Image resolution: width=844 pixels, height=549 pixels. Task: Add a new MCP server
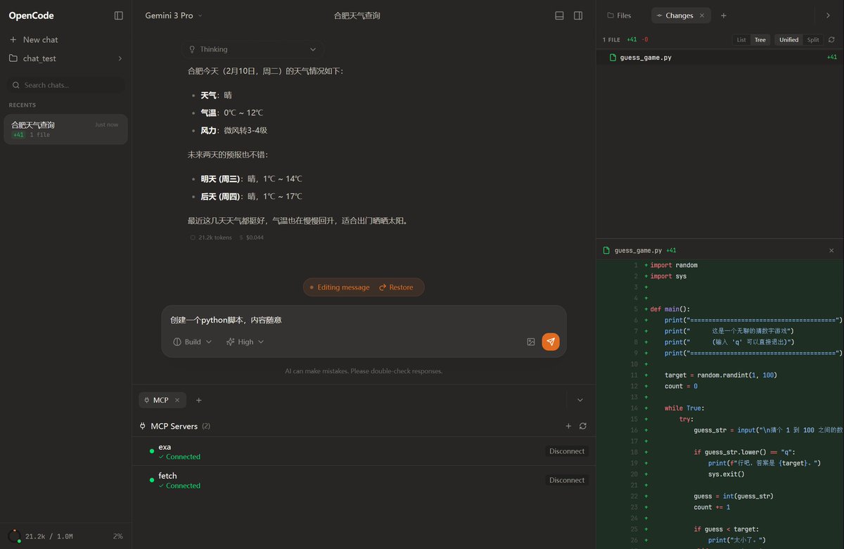pyautogui.click(x=568, y=426)
